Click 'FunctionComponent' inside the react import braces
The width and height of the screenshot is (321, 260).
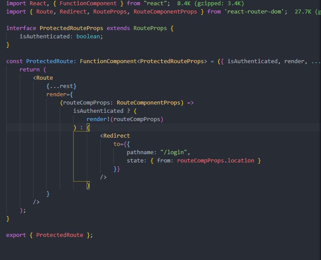(x=88, y=3)
